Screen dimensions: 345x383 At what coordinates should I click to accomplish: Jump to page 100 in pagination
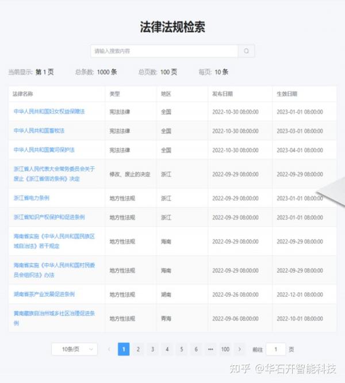pos(225,349)
